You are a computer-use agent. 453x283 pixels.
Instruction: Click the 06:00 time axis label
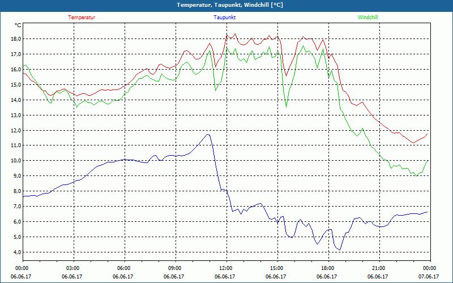[125, 268]
